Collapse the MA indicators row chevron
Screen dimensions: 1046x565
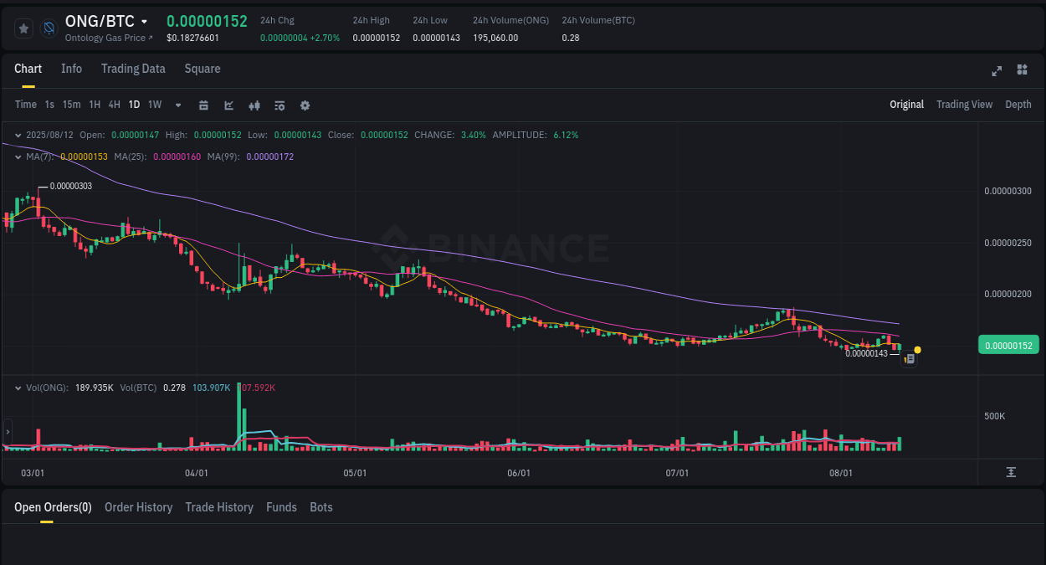tap(17, 156)
